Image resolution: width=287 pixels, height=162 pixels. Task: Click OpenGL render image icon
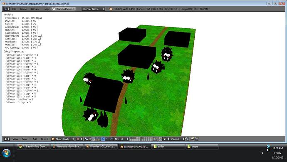(192, 139)
